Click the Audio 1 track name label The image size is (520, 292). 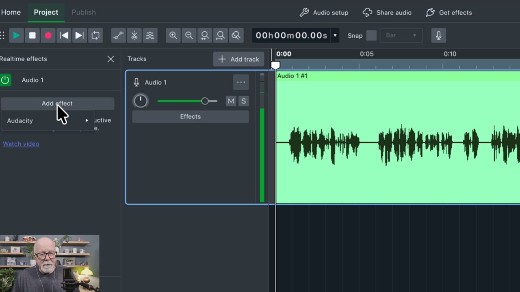(156, 82)
